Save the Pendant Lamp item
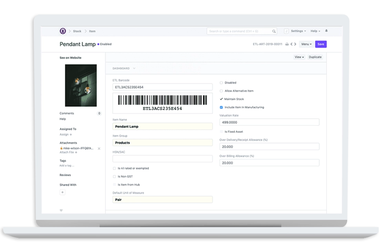This screenshot has width=379, height=243. (x=321, y=44)
